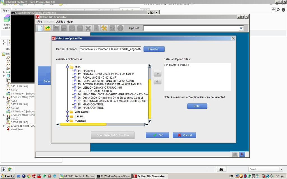Image resolution: width=287 pixels, height=179 pixels.
Task: Open the File menu in Option File Generator
Action: click(x=40, y=22)
